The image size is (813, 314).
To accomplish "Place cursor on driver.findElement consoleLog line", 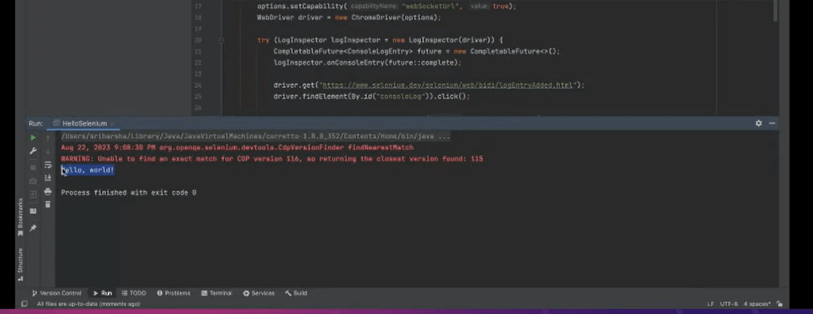I will (371, 96).
